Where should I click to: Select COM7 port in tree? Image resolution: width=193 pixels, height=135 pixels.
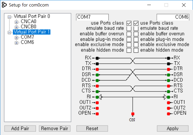coord(27,37)
